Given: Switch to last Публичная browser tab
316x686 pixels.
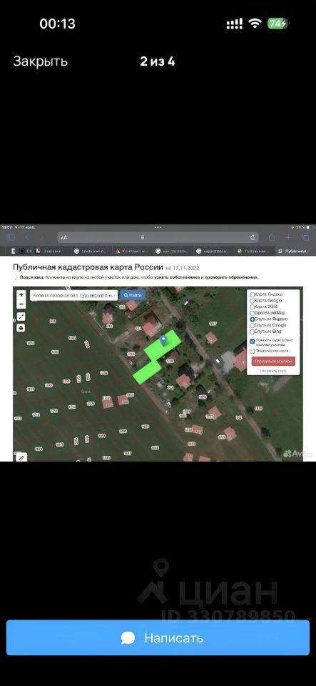Looking at the screenshot, I should [x=295, y=251].
